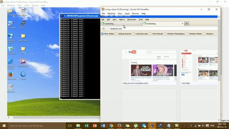Viewport: 229px width, 129px height.
Task: Open Firefox File menu
Action: point(103,19)
